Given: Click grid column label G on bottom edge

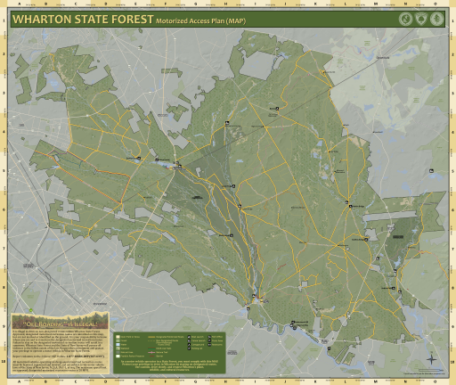Looking at the screenshot, I should tap(195, 381).
